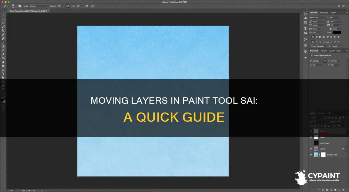Toggle the width-height link in Properties

pos(325,61)
